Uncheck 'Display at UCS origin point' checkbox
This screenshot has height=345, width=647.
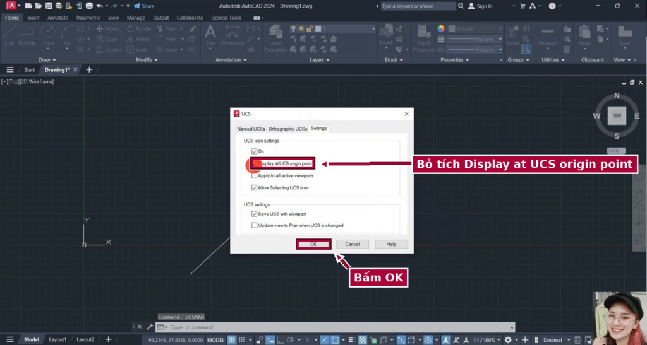pos(257,163)
